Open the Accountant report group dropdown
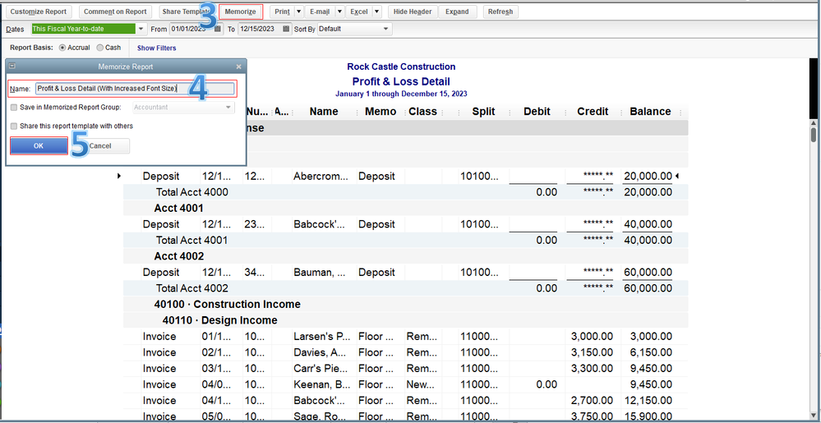The image size is (821, 423). point(228,108)
